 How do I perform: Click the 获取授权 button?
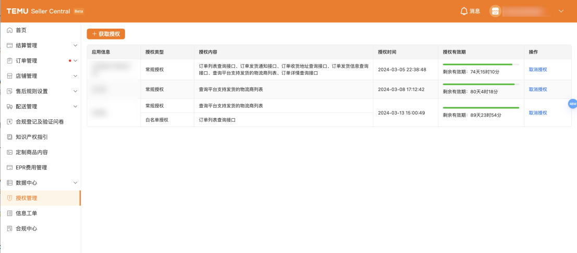point(106,34)
